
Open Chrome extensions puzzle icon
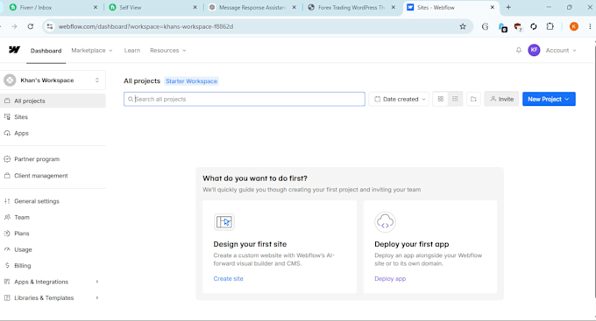click(x=550, y=26)
